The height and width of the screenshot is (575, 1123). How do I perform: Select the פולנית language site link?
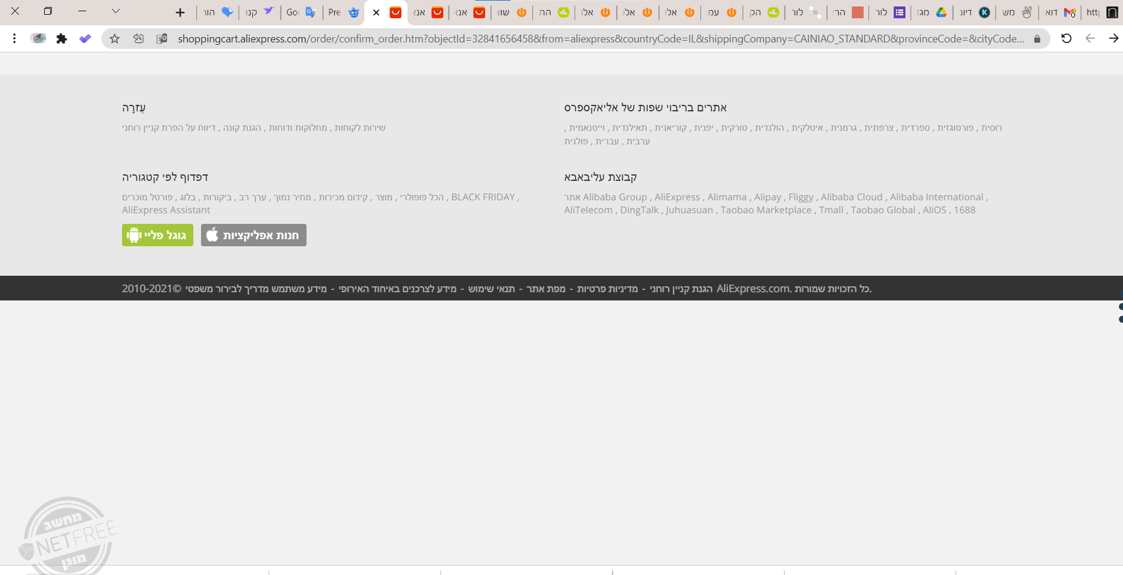click(x=576, y=141)
